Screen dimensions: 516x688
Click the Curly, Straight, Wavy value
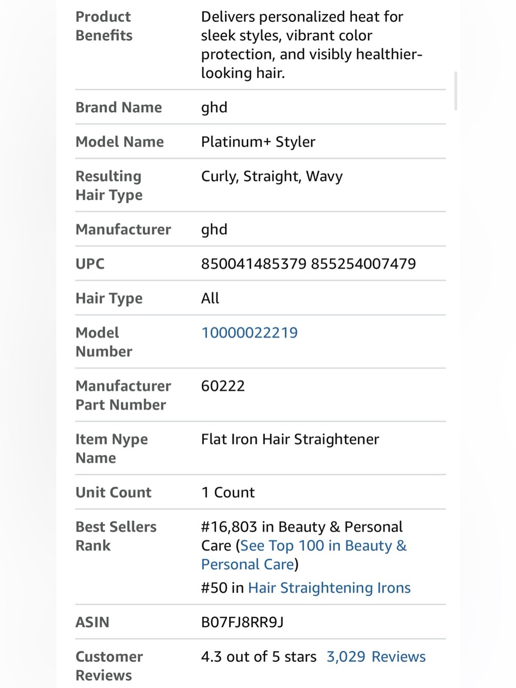tap(272, 177)
